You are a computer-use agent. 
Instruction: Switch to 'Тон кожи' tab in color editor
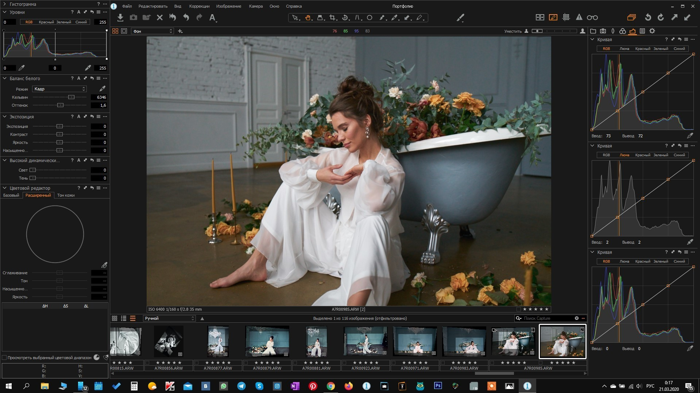pos(66,195)
